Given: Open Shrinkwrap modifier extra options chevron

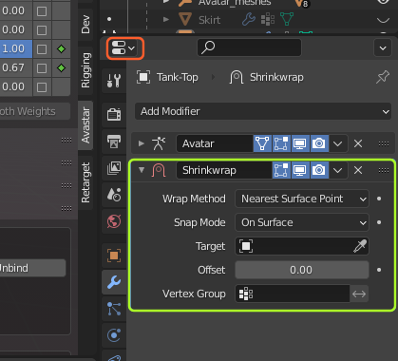Looking at the screenshot, I should (338, 170).
